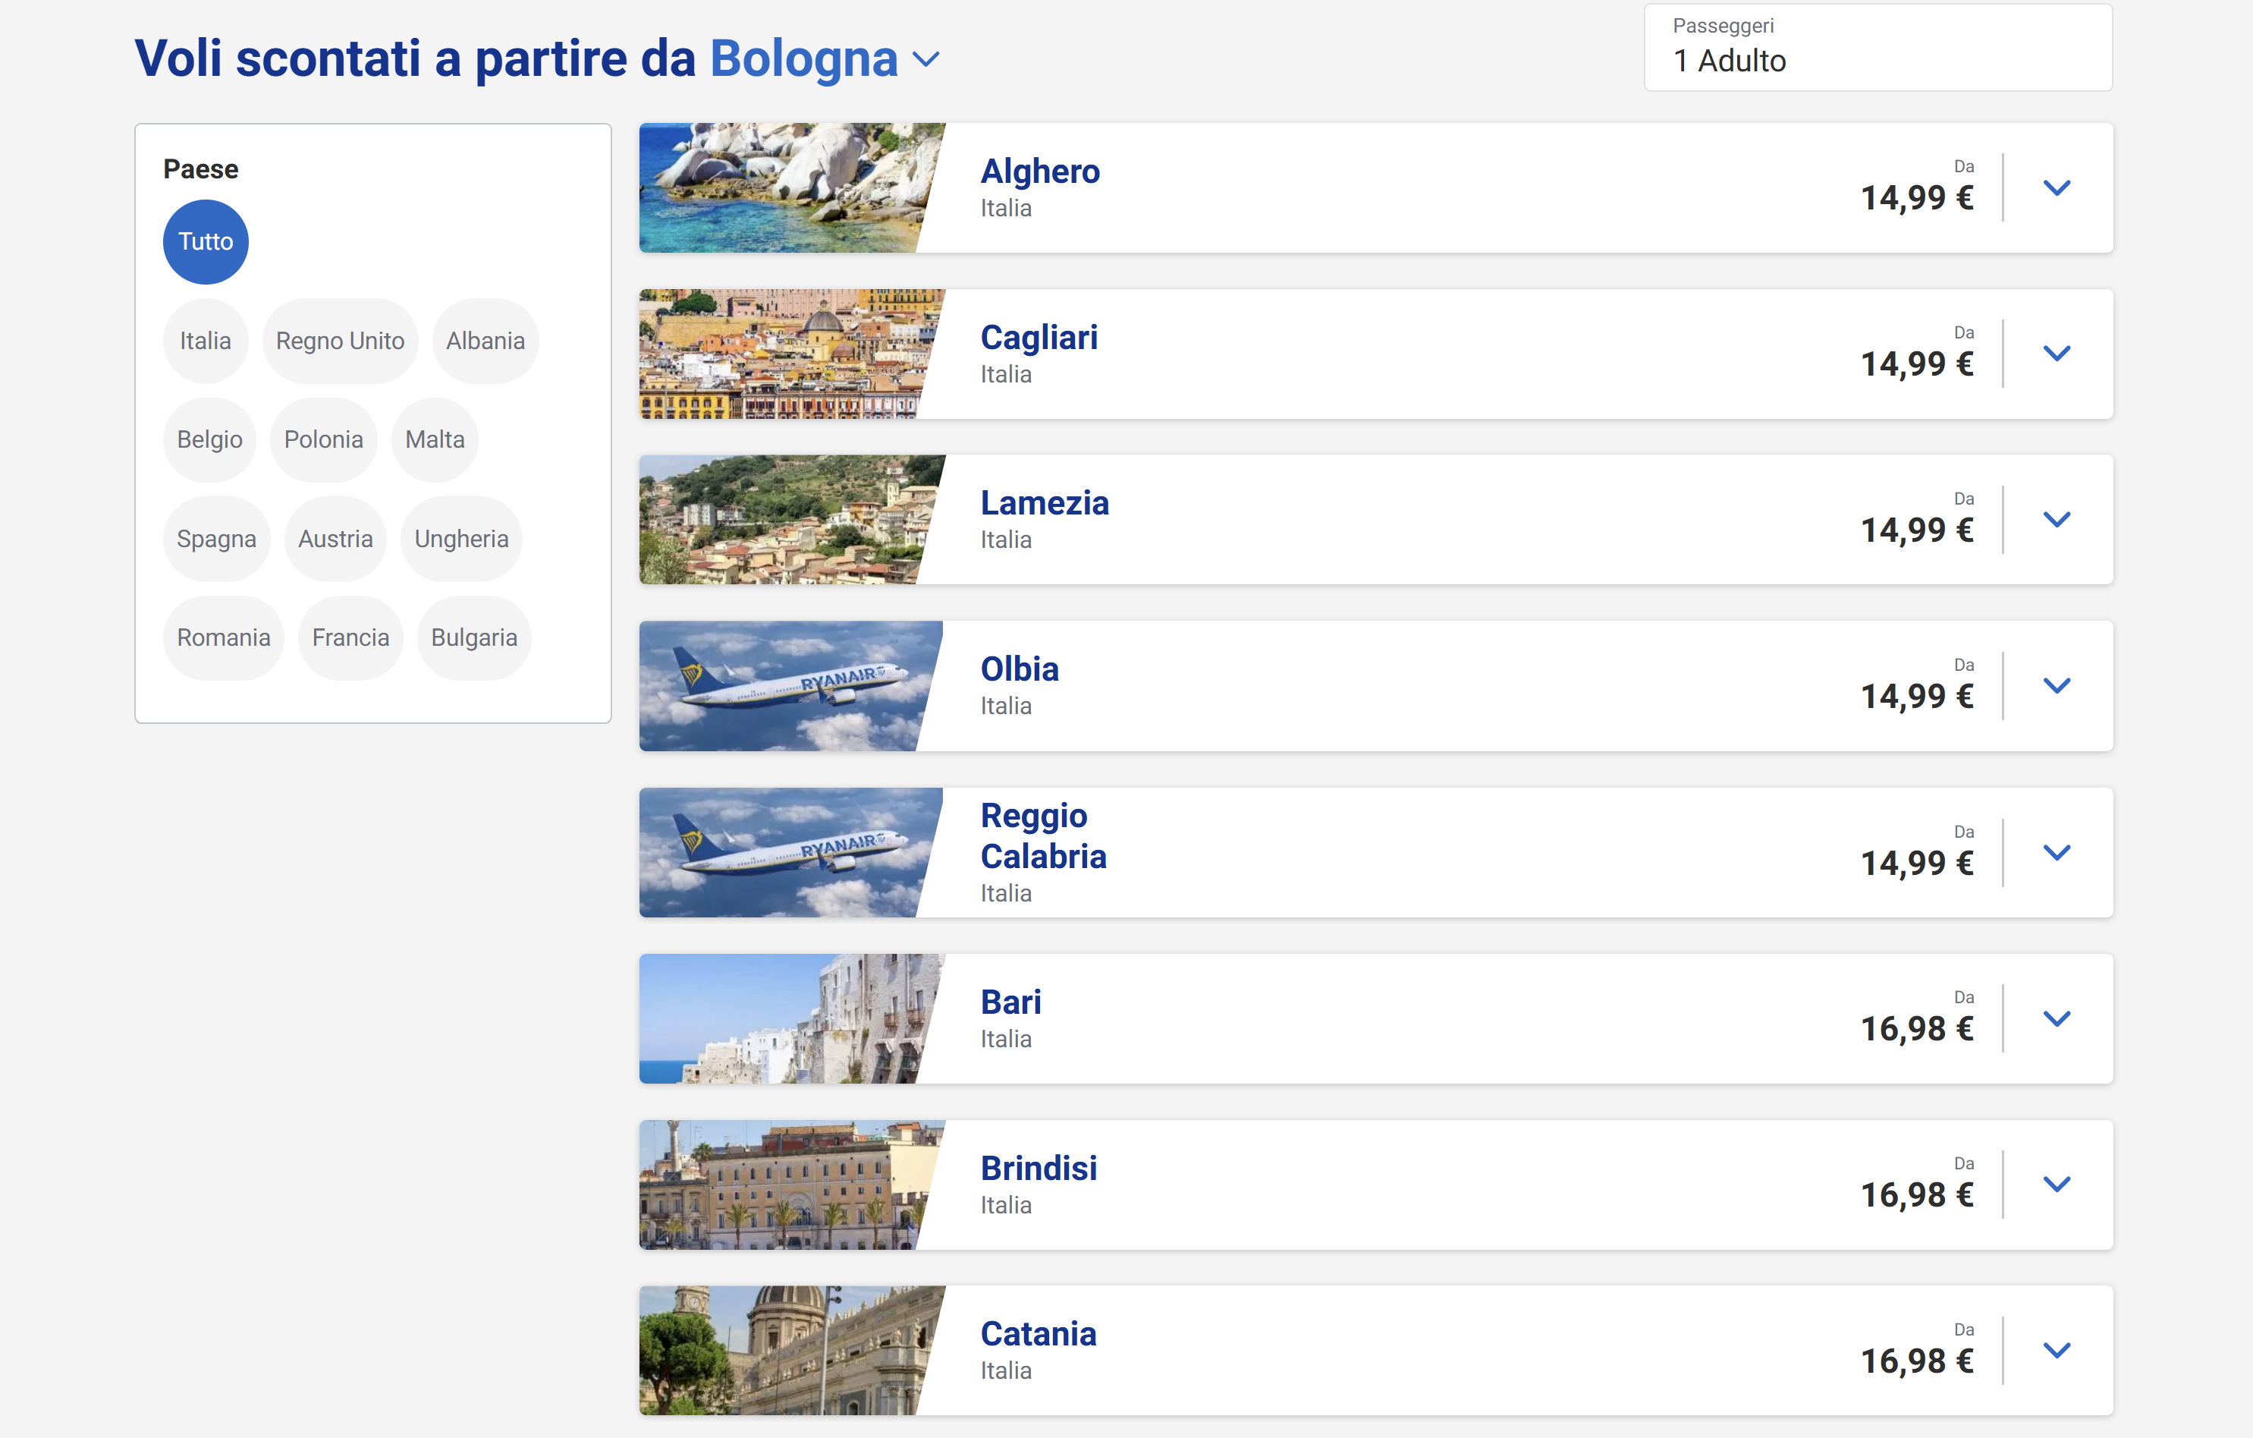Expand the Cagliari price details

2056,354
